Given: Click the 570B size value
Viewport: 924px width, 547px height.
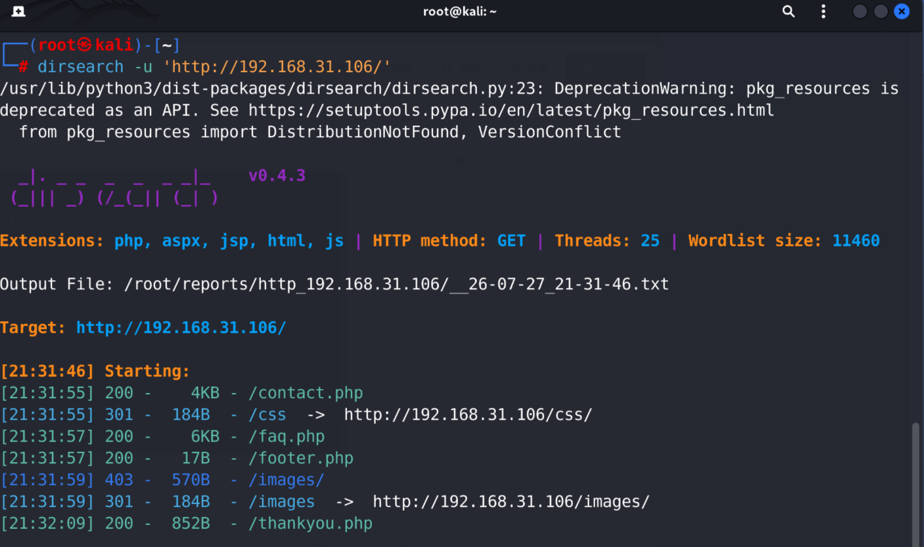Looking at the screenshot, I should 191,480.
